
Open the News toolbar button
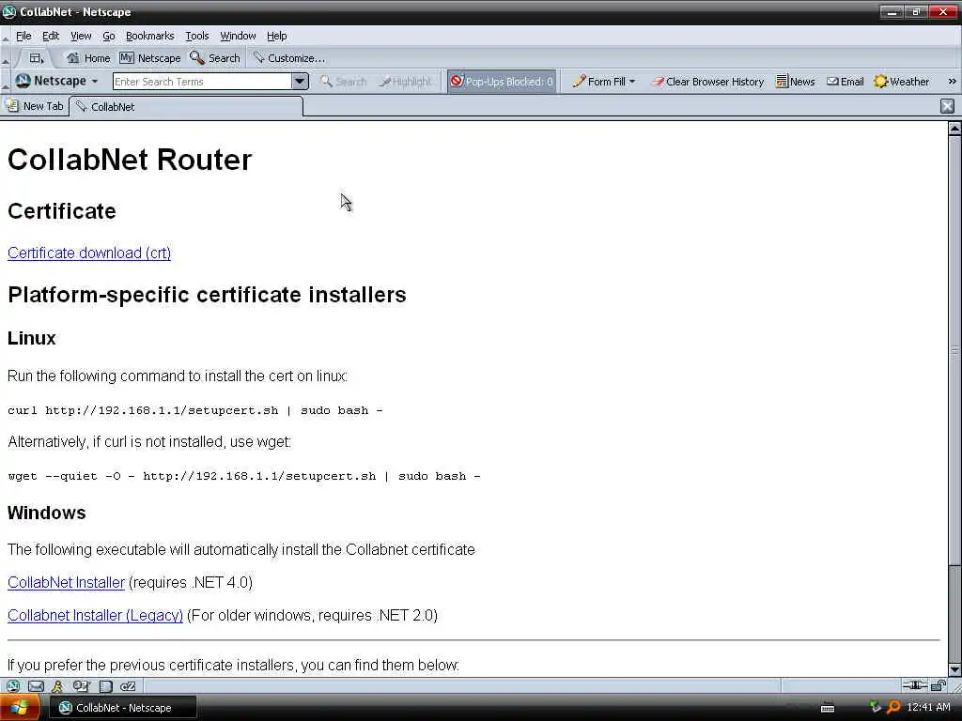(x=795, y=82)
